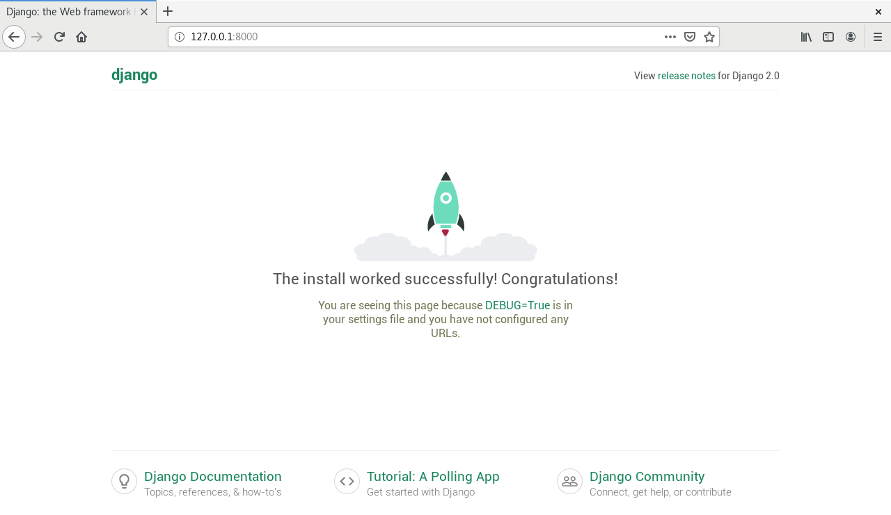This screenshot has width=891, height=515.
Task: Go back using the browser back arrow
Action: (14, 37)
